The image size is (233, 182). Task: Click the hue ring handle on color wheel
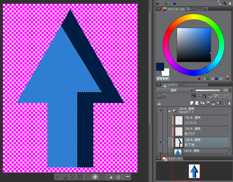(206, 70)
